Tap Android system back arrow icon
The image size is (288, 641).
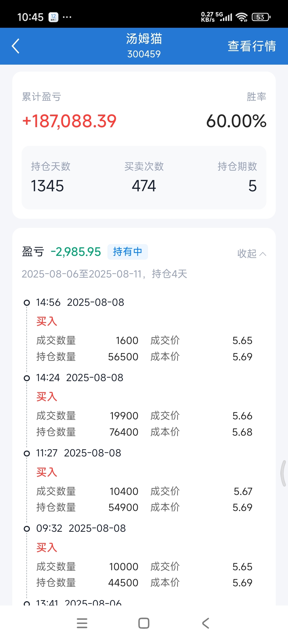tap(206, 623)
